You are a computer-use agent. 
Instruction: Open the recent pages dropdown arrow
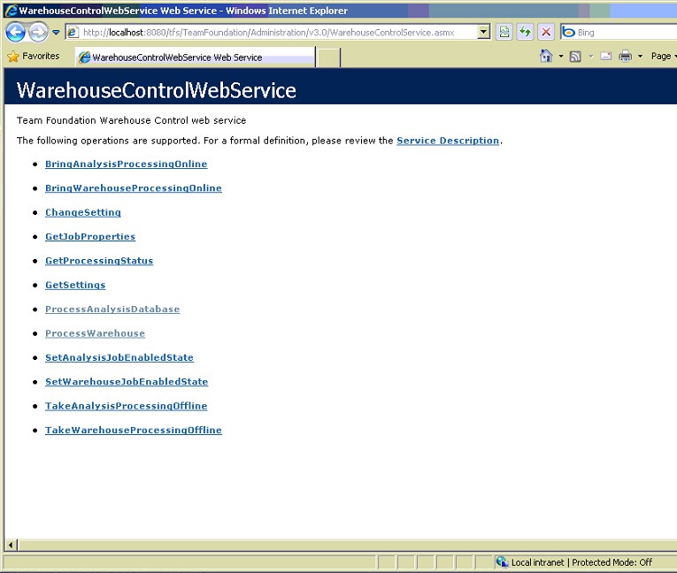pos(56,33)
